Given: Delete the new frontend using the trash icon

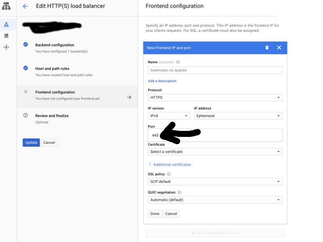Looking at the screenshot, I should tap(267, 48).
